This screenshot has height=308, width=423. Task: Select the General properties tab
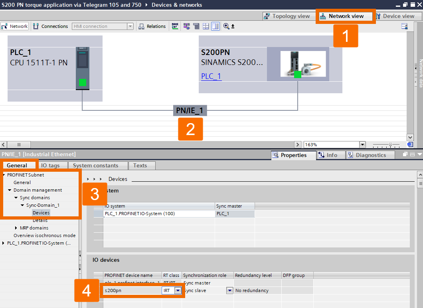coord(19,165)
